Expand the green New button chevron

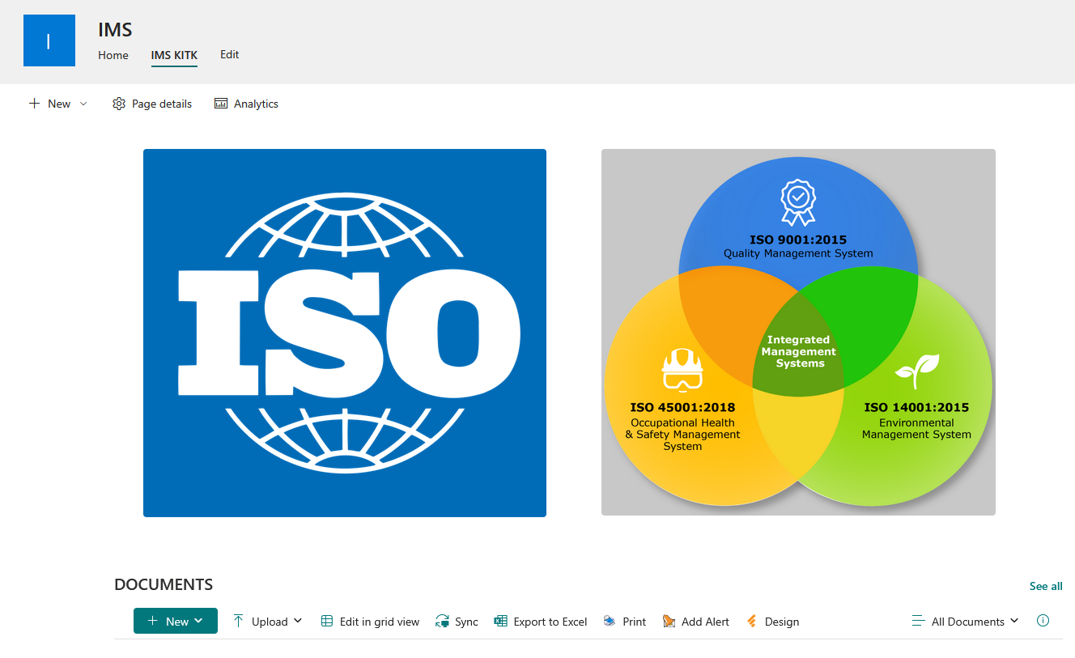point(199,621)
